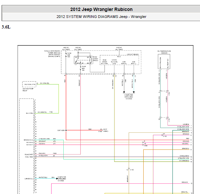Image resolution: width=200 pixels, height=194 pixels.
Task: Select the 'C182' connector label under oil sensor
Action: tap(169, 94)
